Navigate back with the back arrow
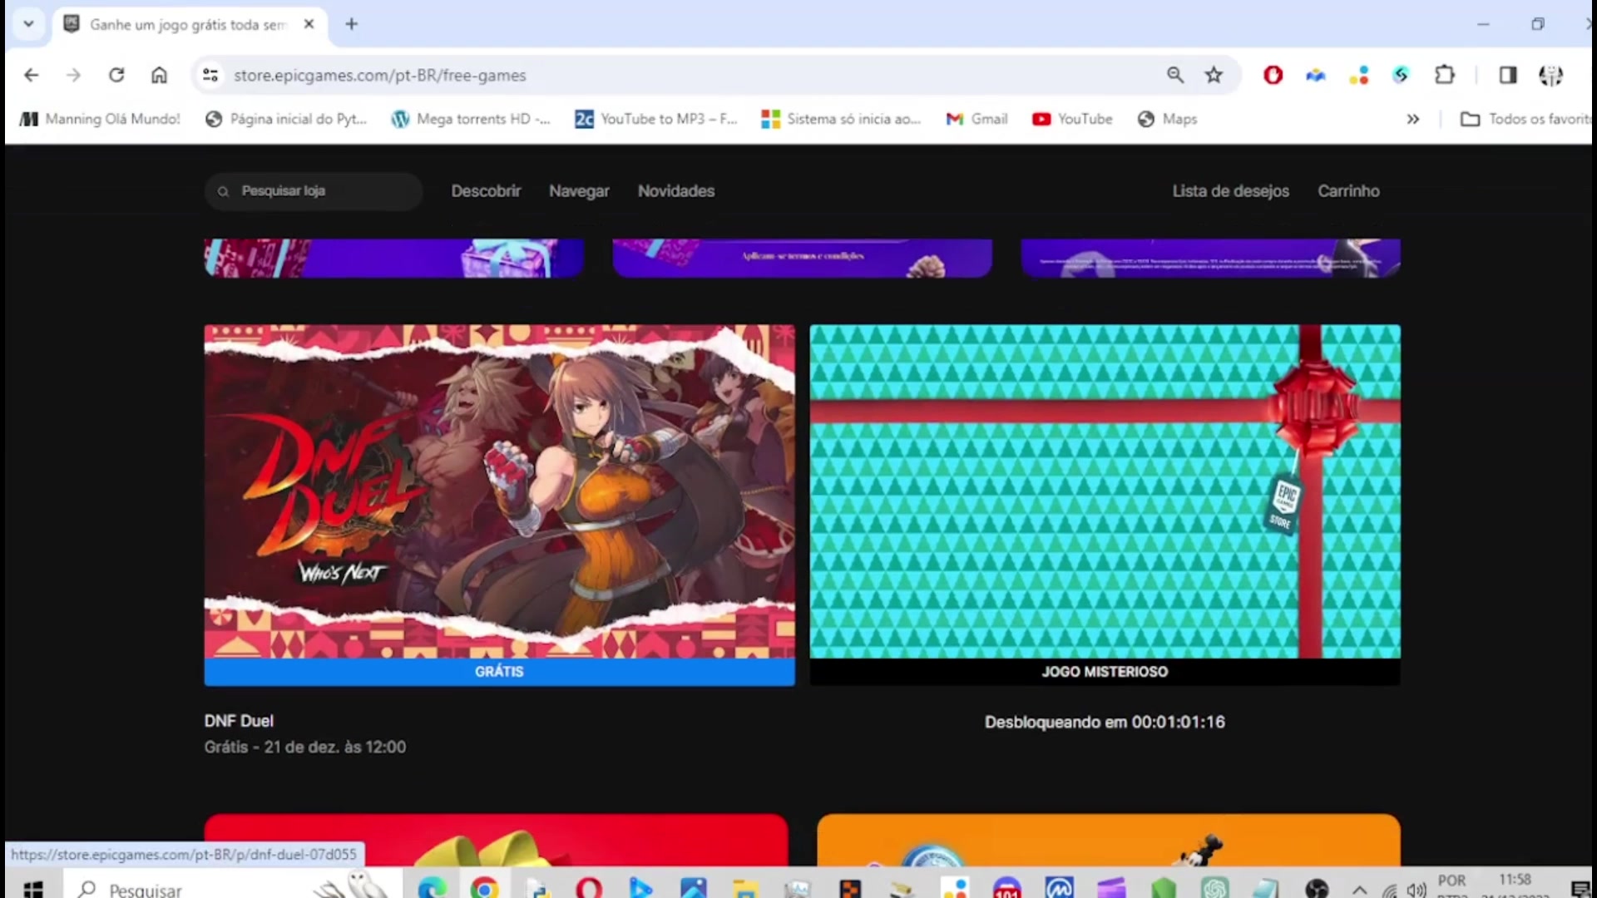This screenshot has height=898, width=1597. tap(32, 75)
